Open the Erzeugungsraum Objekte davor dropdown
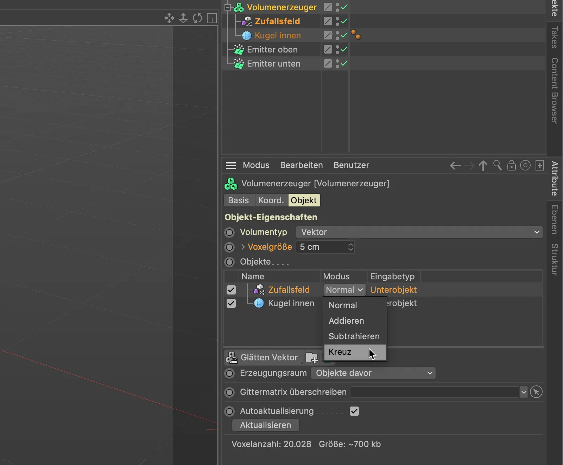Image resolution: width=563 pixels, height=465 pixels. [x=373, y=373]
